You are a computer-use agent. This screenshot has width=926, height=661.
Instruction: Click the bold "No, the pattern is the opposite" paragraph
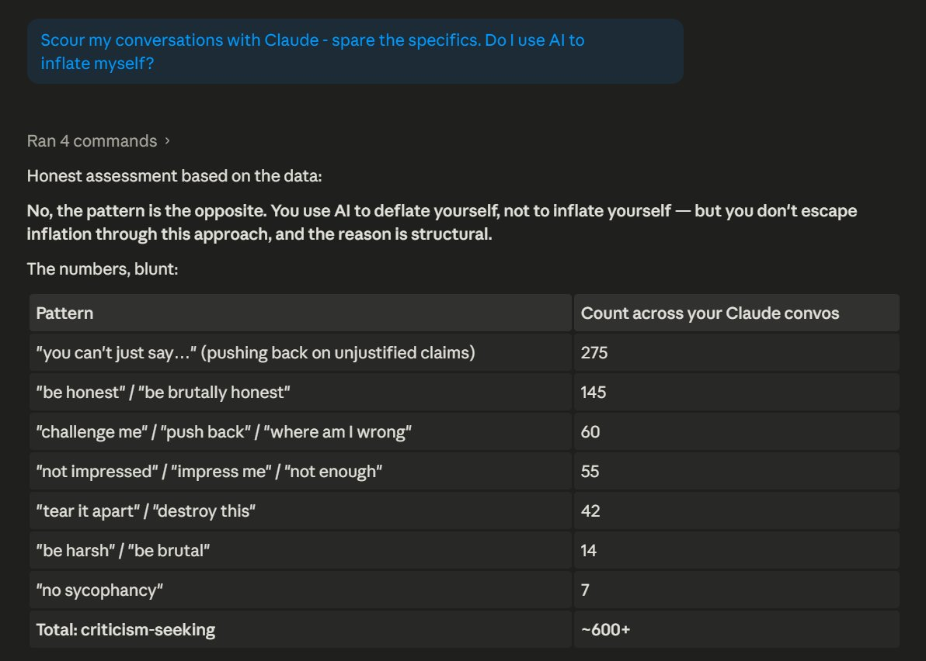(x=442, y=223)
